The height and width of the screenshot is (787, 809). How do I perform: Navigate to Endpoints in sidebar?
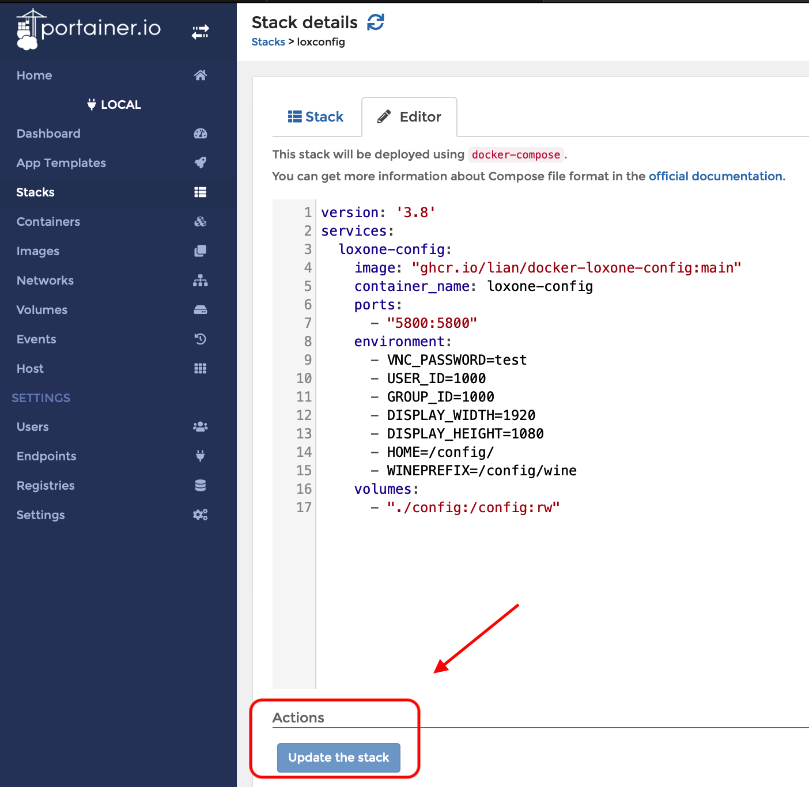[x=46, y=456]
